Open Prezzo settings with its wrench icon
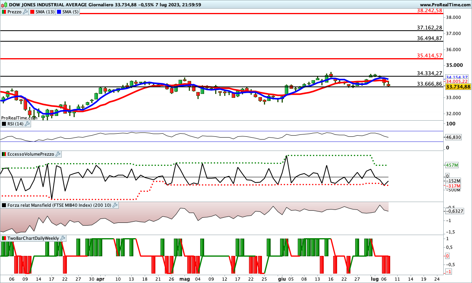472x283 pixels. click(x=25, y=12)
